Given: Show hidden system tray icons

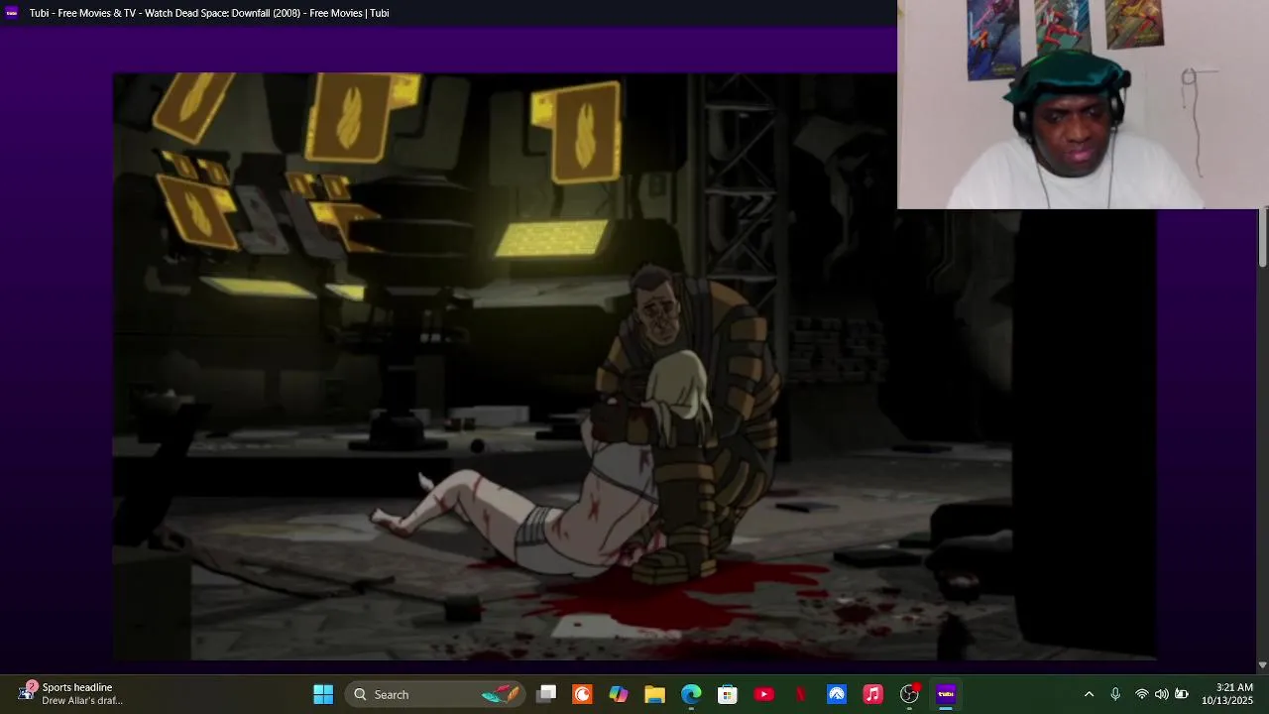Looking at the screenshot, I should (x=1089, y=694).
